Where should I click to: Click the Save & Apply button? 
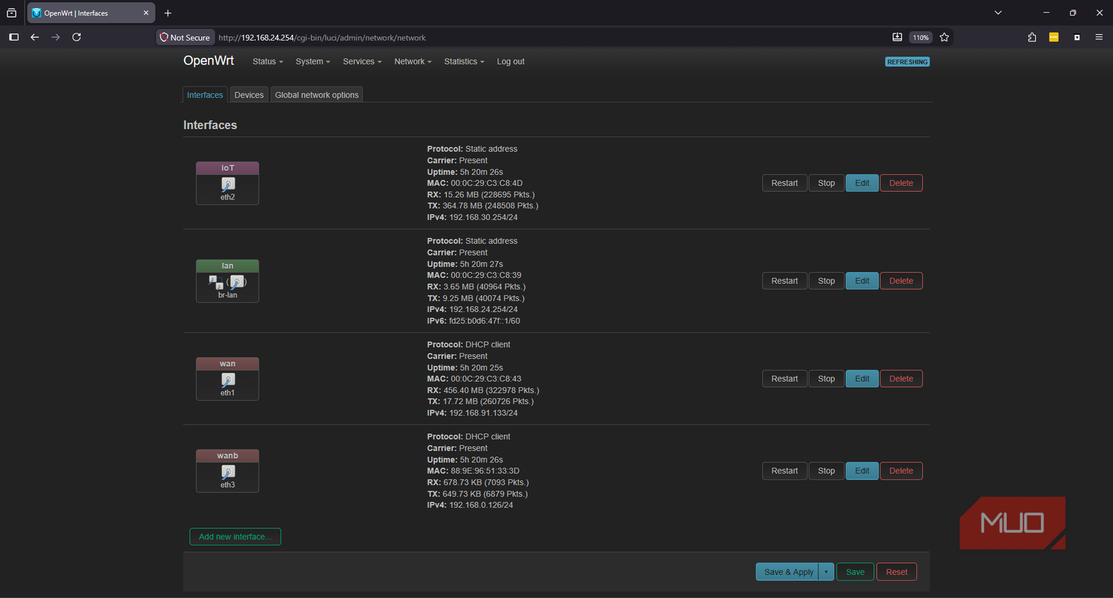coord(787,572)
